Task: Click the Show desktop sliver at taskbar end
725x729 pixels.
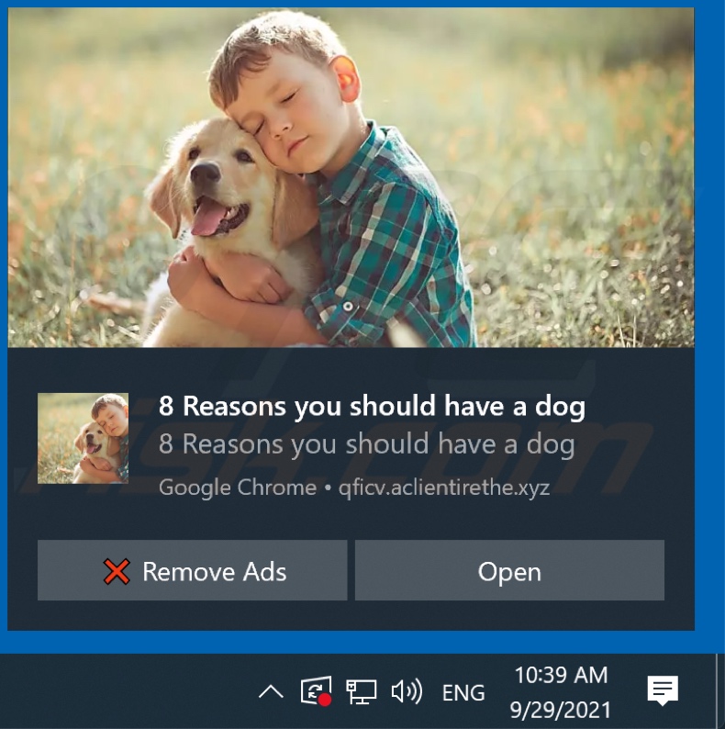Action: point(720,691)
